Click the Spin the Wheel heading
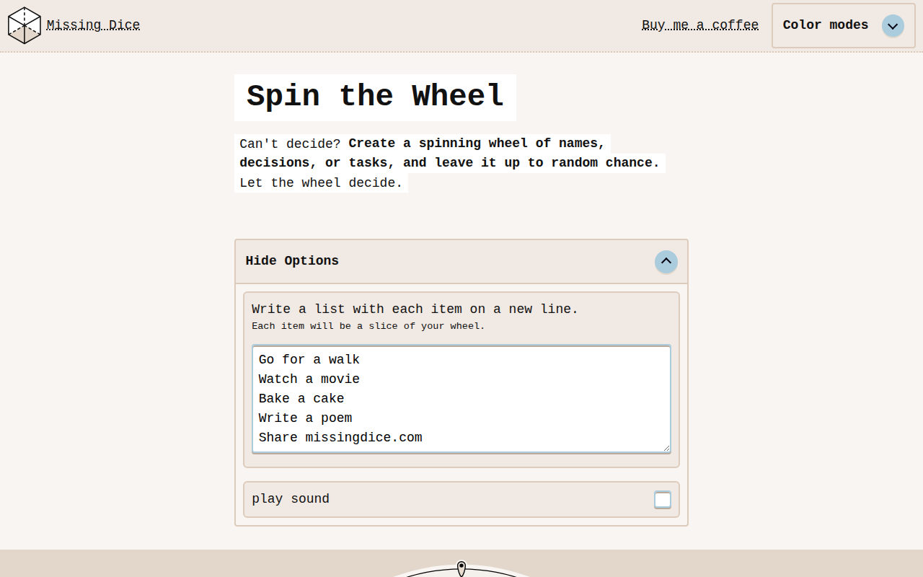 point(375,97)
